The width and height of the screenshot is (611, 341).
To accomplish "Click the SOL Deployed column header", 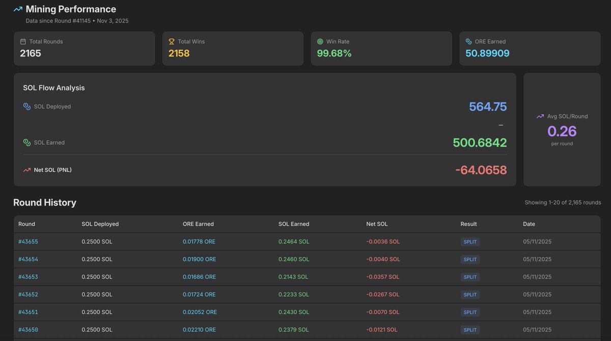I will [100, 224].
